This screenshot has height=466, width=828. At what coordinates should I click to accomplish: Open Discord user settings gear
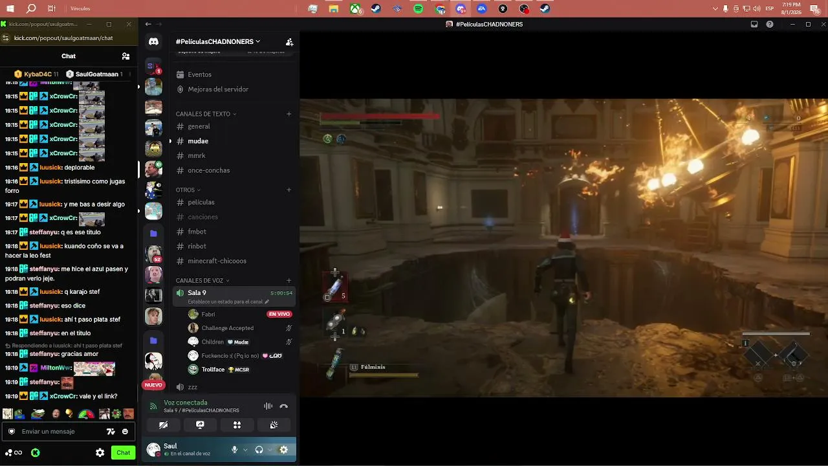point(283,450)
